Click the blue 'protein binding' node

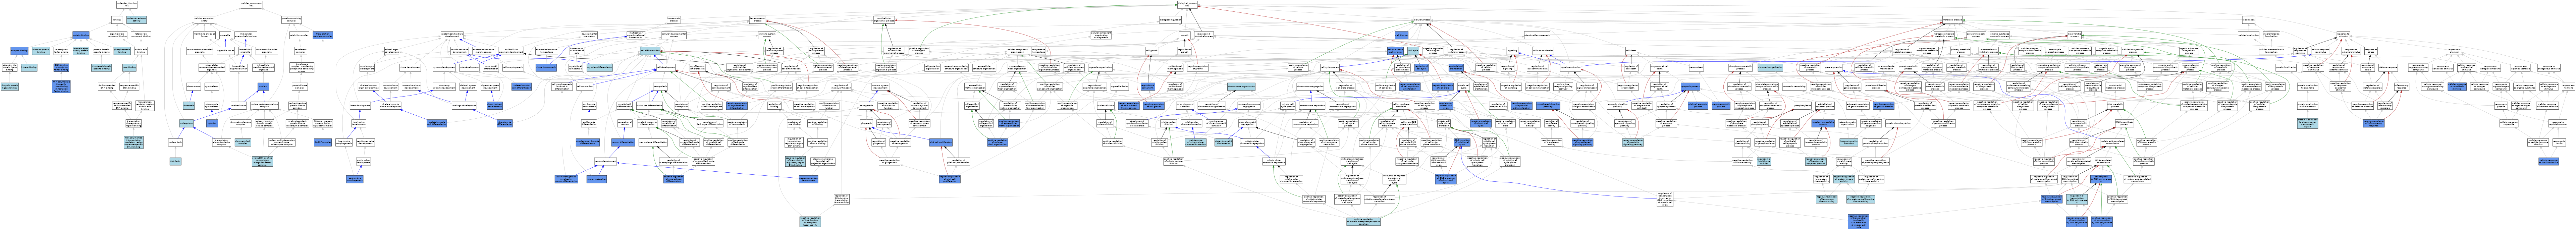(80, 35)
